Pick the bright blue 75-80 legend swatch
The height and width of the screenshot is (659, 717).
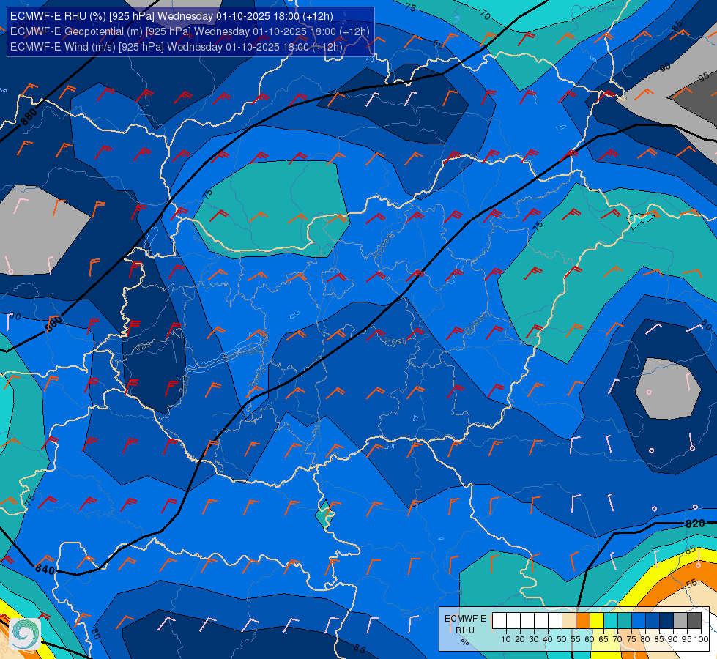pyautogui.click(x=639, y=620)
